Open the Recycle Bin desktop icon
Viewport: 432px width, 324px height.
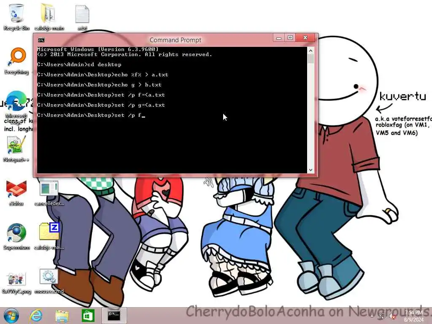[x=16, y=17]
